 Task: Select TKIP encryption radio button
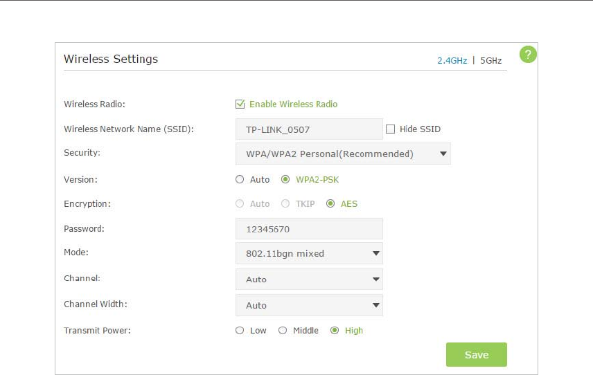coord(285,204)
